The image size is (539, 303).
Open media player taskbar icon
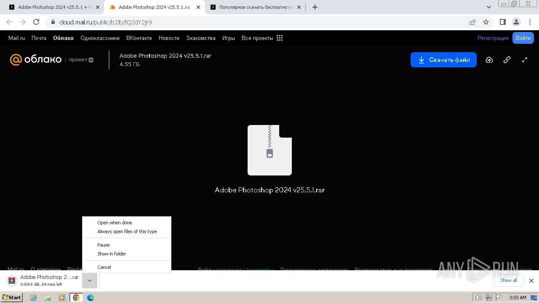62,298
